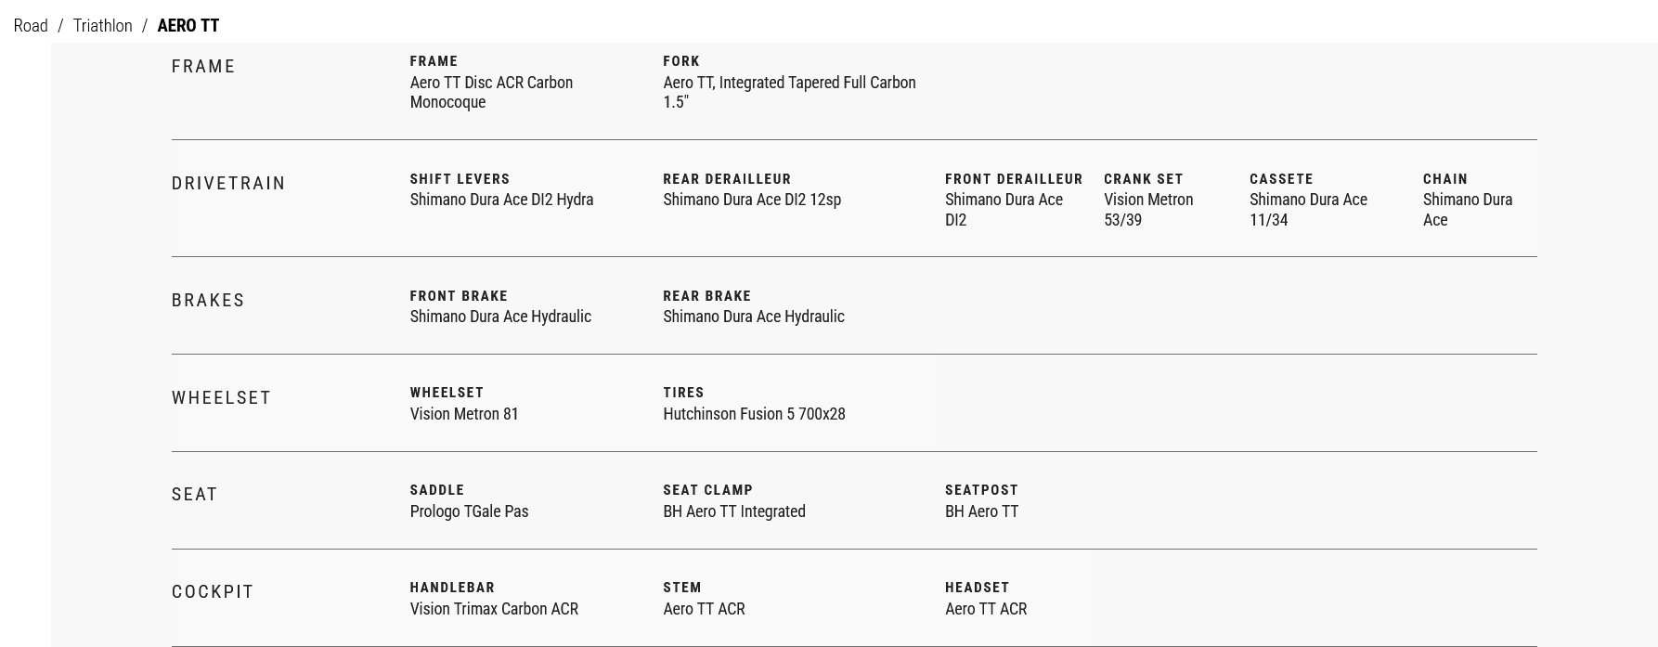Click the Cassete label

(1280, 179)
